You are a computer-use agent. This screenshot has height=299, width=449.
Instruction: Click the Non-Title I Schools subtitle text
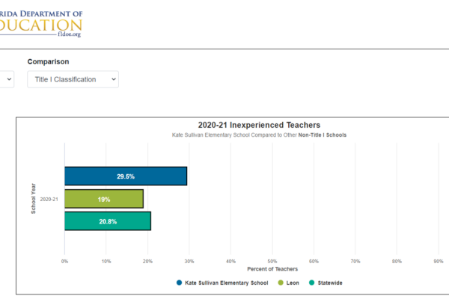click(x=323, y=135)
